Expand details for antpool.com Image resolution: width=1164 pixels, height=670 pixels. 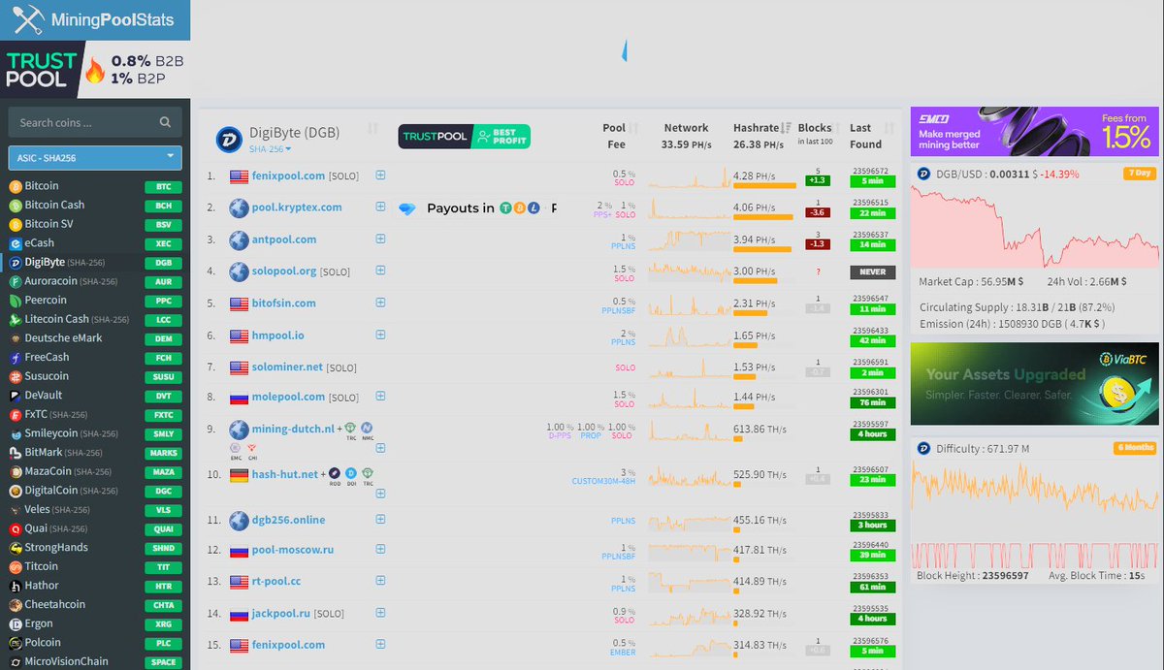coord(380,239)
